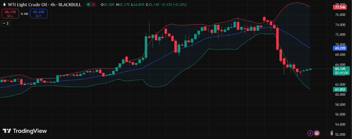Viewport: 352px width, 139px height.
Task: Click the O65.005 open value
Action: (108, 4)
